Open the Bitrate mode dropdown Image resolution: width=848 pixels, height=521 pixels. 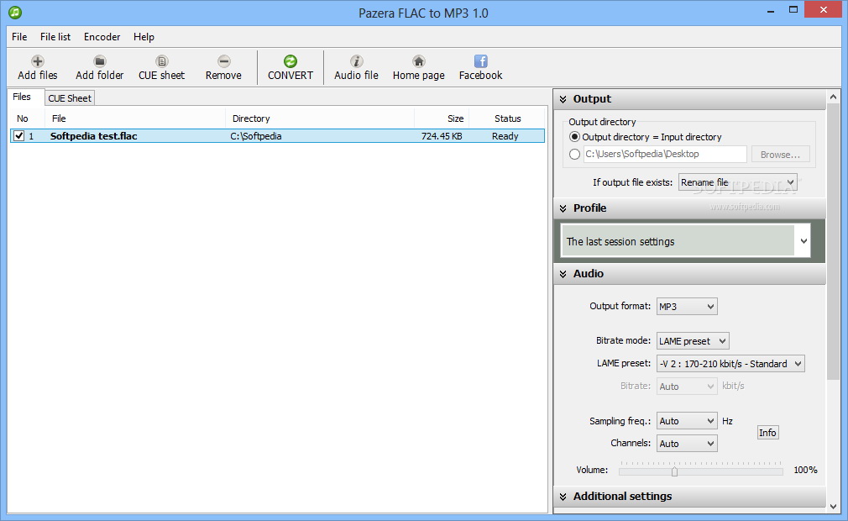coord(693,341)
